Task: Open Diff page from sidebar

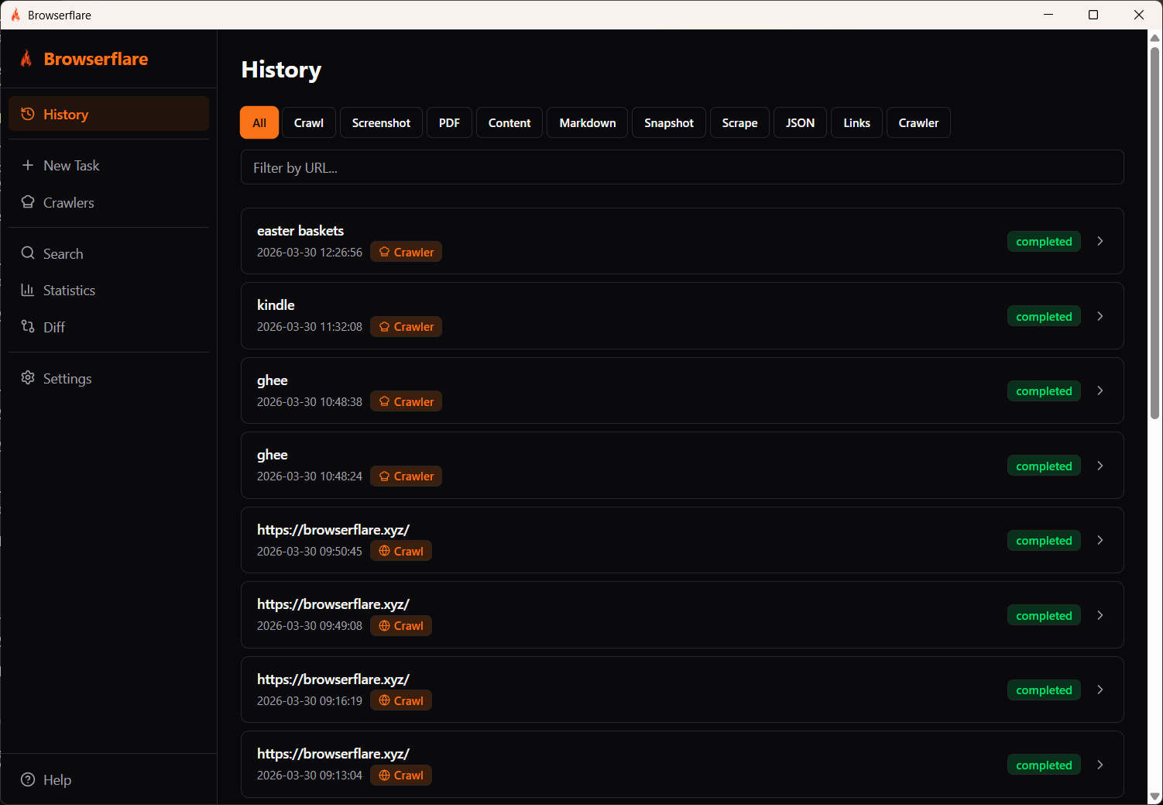Action: [108, 326]
